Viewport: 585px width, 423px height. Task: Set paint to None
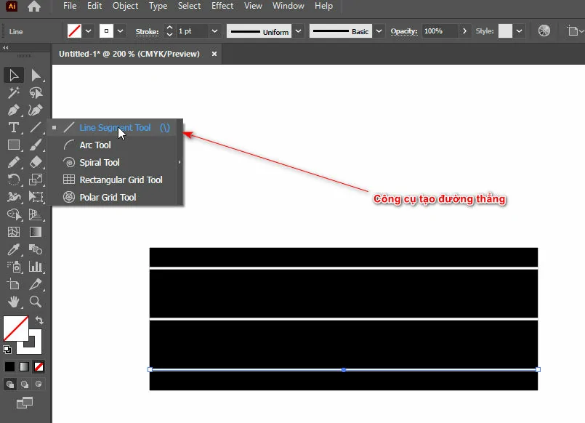coord(39,366)
